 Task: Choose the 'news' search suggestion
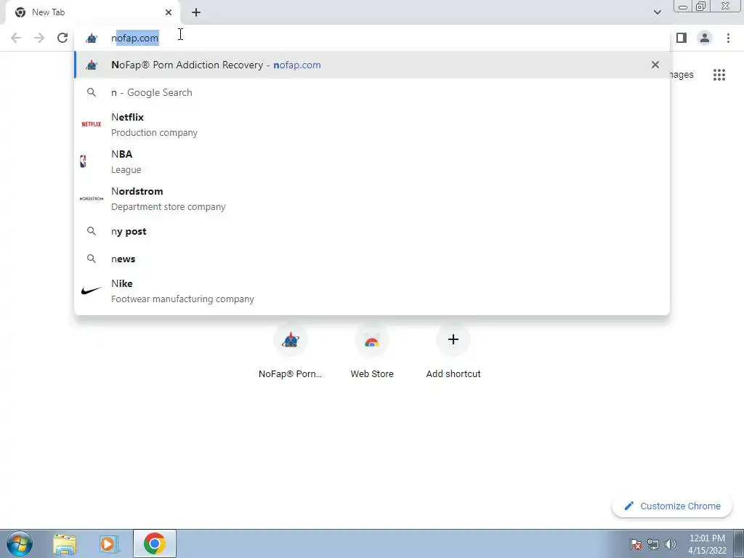click(372, 259)
